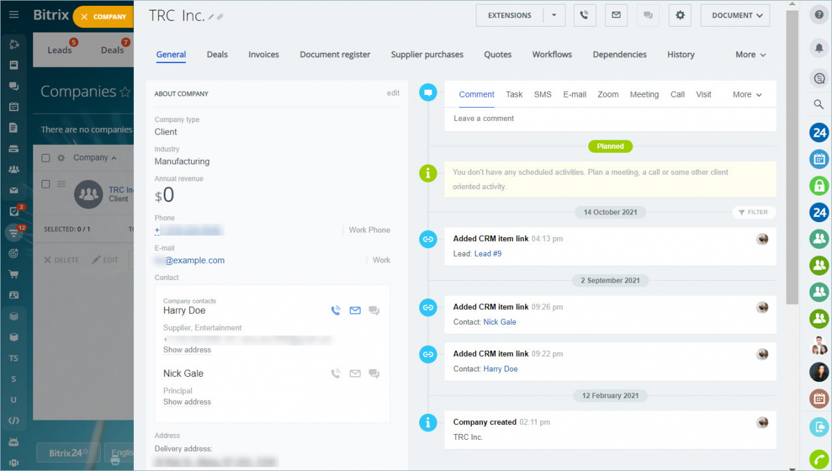Switch to the Quotes tab

(x=498, y=55)
